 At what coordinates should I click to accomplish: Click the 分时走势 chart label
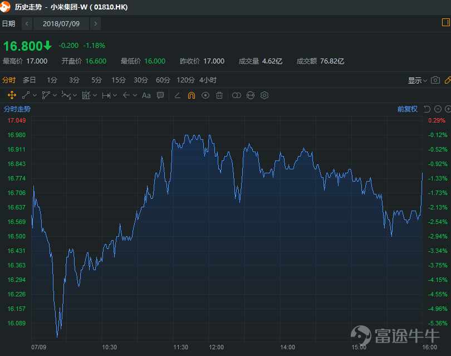tap(17, 109)
